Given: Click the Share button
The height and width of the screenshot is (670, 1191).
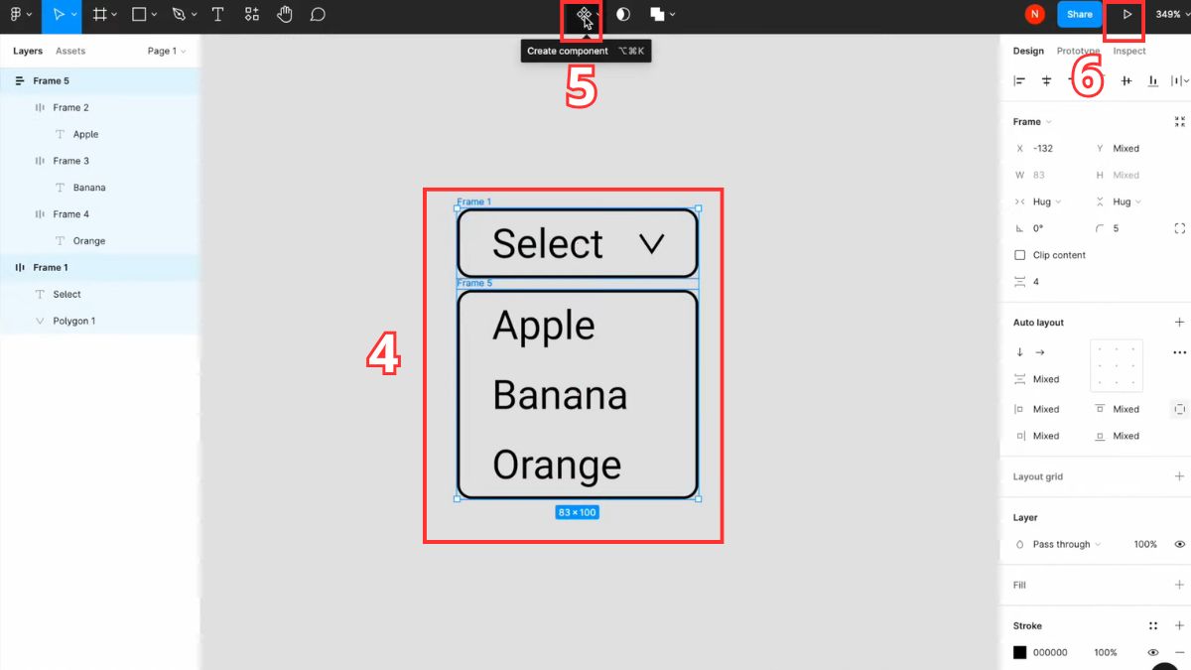Looking at the screenshot, I should (x=1080, y=14).
